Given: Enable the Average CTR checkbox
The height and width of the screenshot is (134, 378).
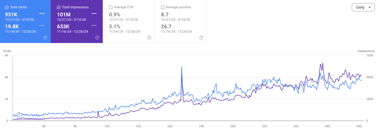Looking at the screenshot, I should click(x=111, y=7).
